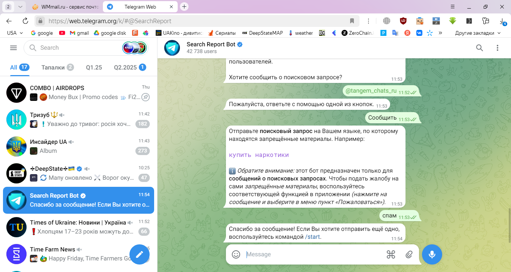
Task: Click the DeepState avatar
Action: pos(16,173)
